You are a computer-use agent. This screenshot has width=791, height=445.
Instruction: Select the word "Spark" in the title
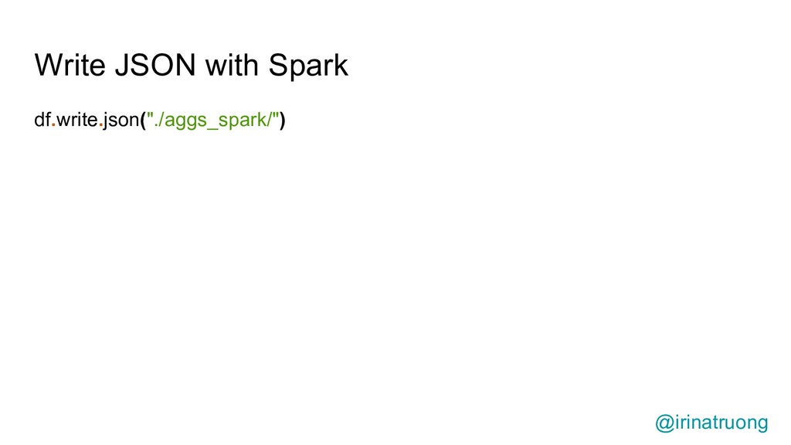coord(307,66)
